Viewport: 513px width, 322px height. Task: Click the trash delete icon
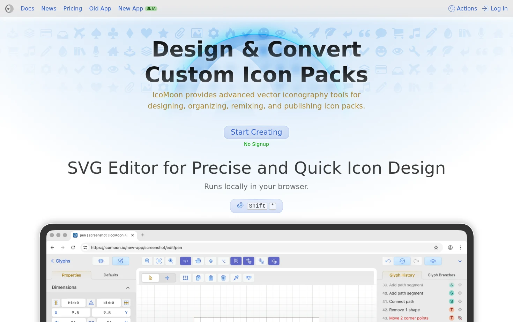(x=223, y=278)
